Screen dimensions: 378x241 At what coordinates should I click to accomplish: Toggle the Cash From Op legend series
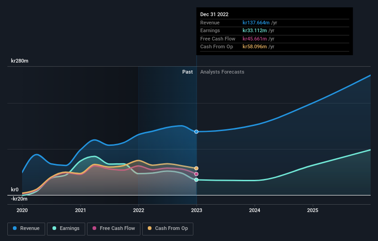tap(168, 229)
